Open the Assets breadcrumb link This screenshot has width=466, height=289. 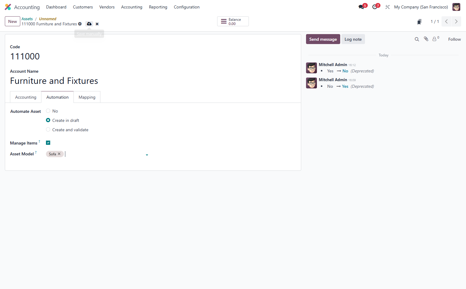[x=27, y=19]
